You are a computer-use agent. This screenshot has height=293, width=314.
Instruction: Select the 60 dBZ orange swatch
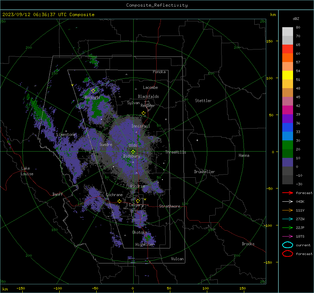(x=287, y=57)
